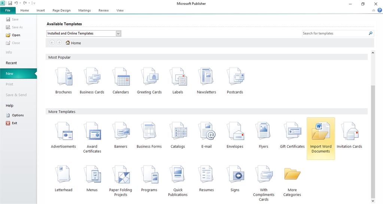Select the Greeting Cards templates

(x=149, y=81)
